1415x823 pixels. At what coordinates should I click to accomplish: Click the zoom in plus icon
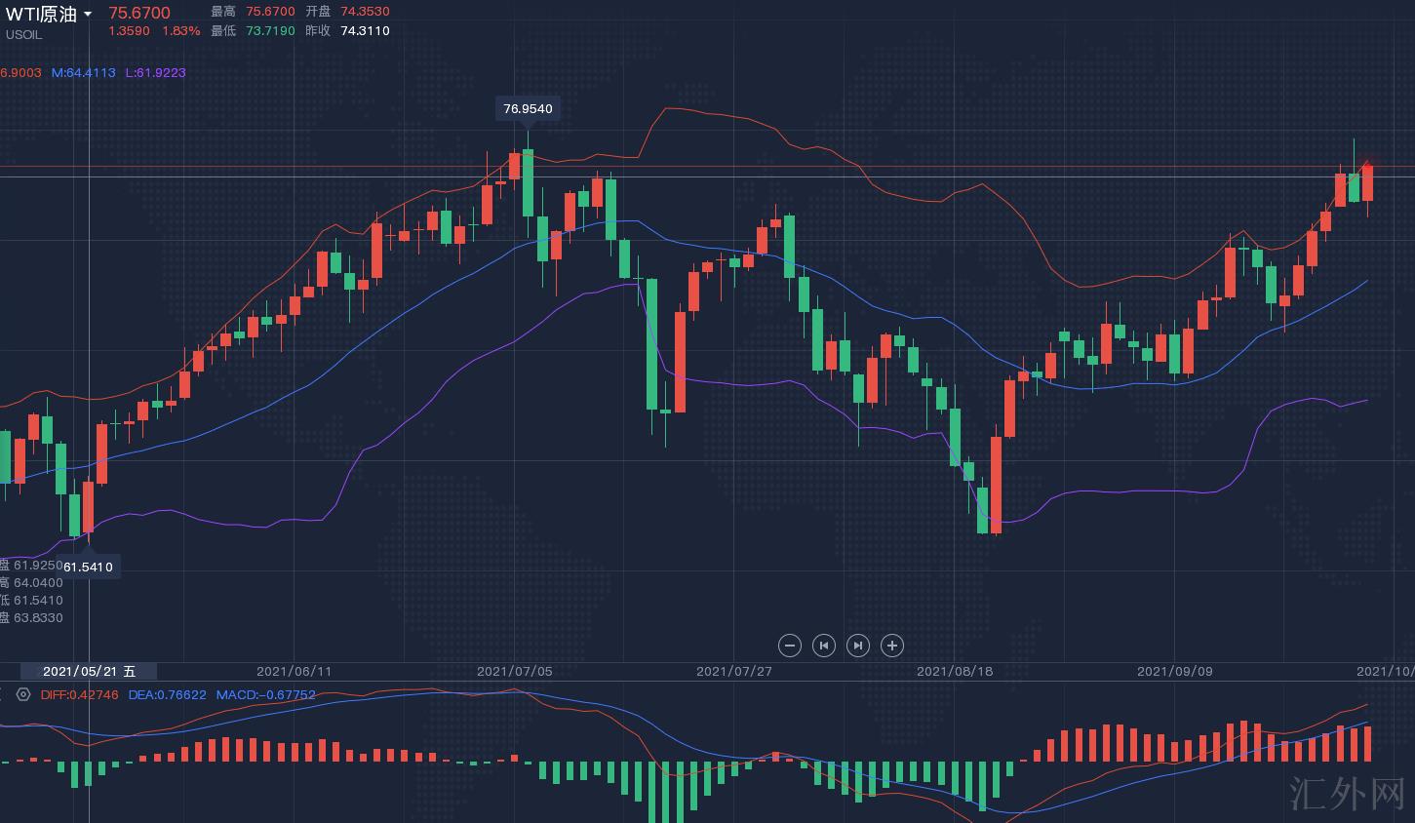[892, 646]
